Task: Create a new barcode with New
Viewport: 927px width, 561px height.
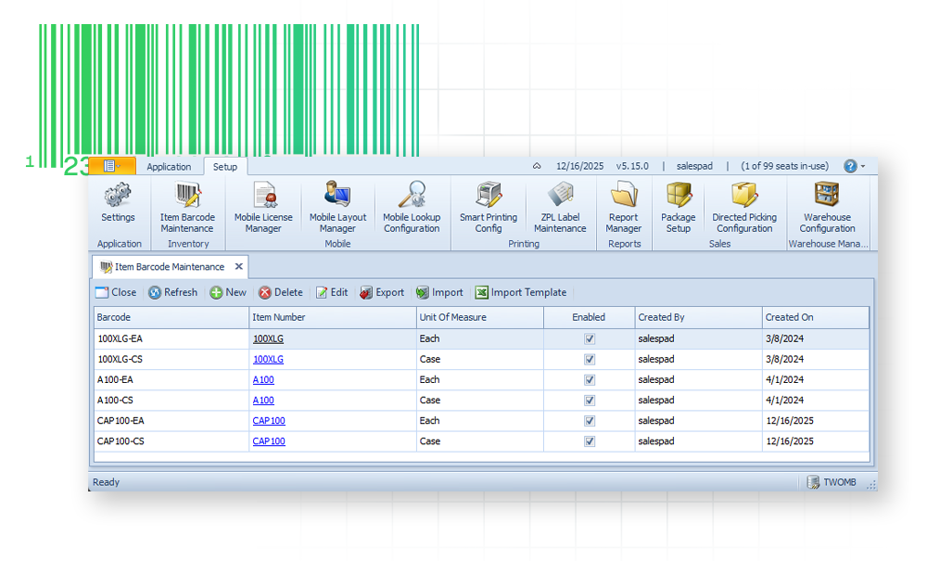Action: click(x=227, y=292)
